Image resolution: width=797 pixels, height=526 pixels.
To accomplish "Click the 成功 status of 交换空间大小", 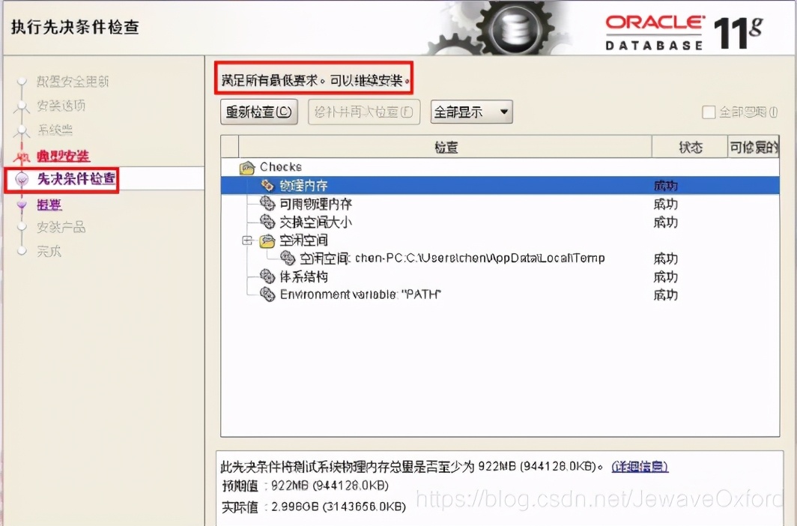I will pyautogui.click(x=665, y=223).
